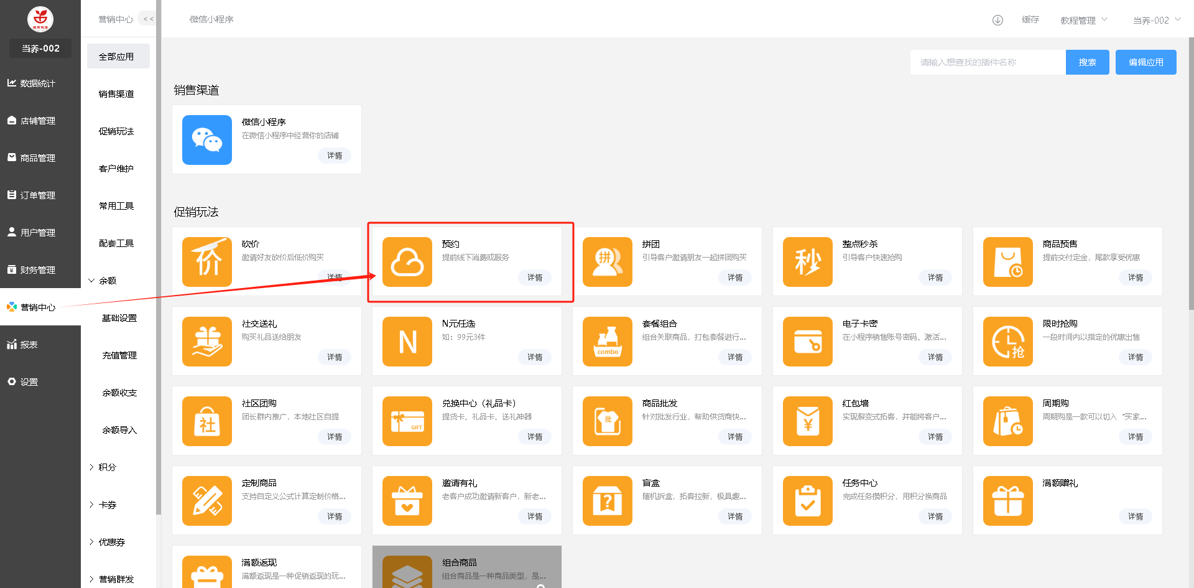Collapse the sidebar with the << button
The image size is (1194, 588).
point(148,19)
